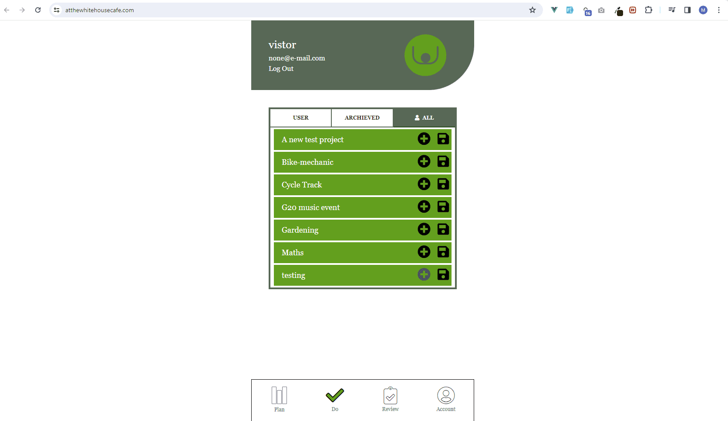
Task: Open the Plan section in bottom navigation
Action: [279, 399]
